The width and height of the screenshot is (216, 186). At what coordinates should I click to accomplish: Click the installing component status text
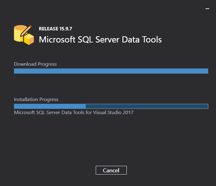pos(74,113)
